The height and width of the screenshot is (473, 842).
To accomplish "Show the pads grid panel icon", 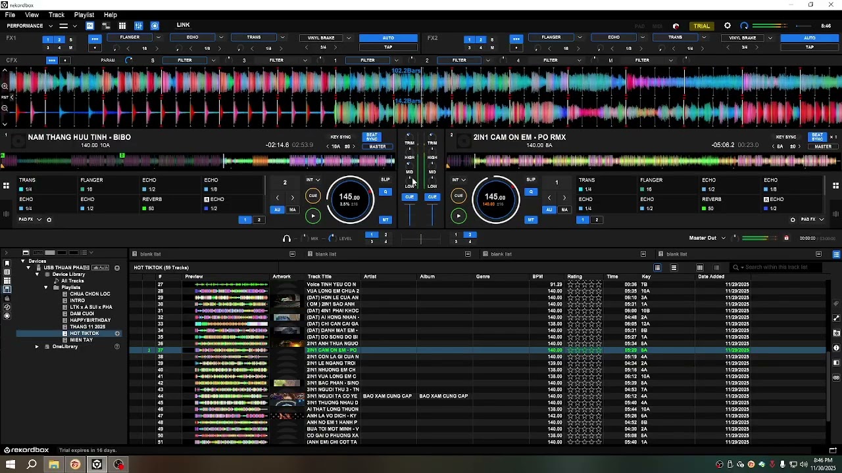I will (x=122, y=26).
